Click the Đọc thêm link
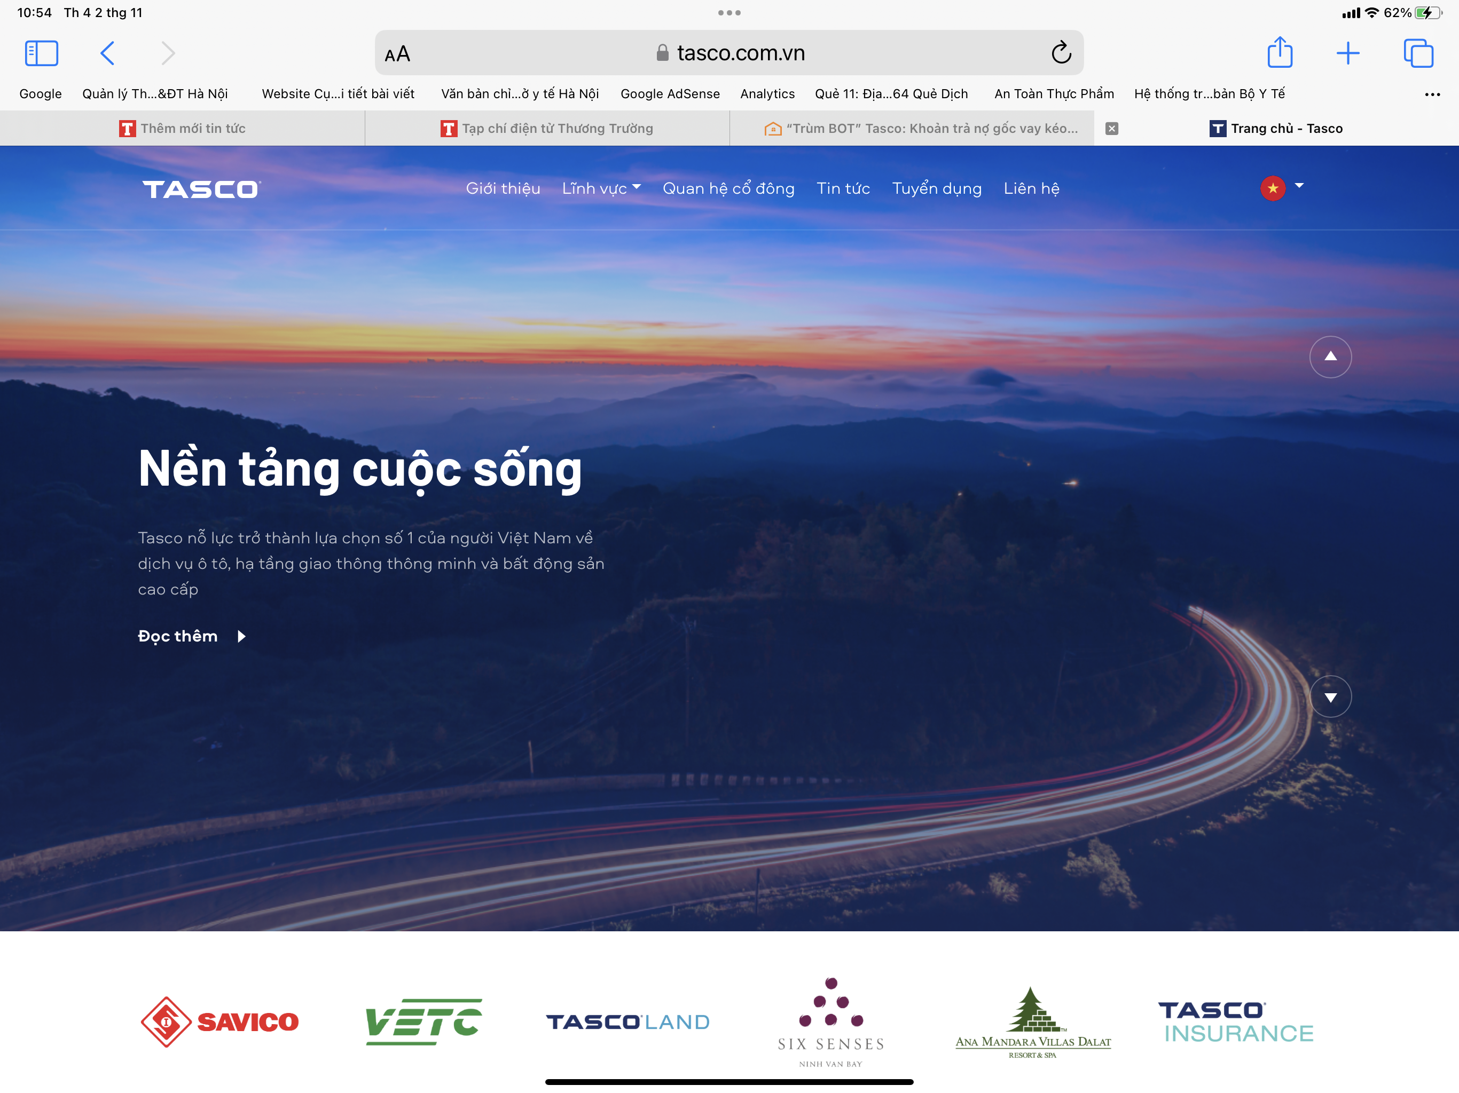The width and height of the screenshot is (1459, 1093). tap(179, 636)
